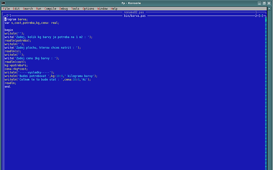Open the File menu

coord(6,8)
